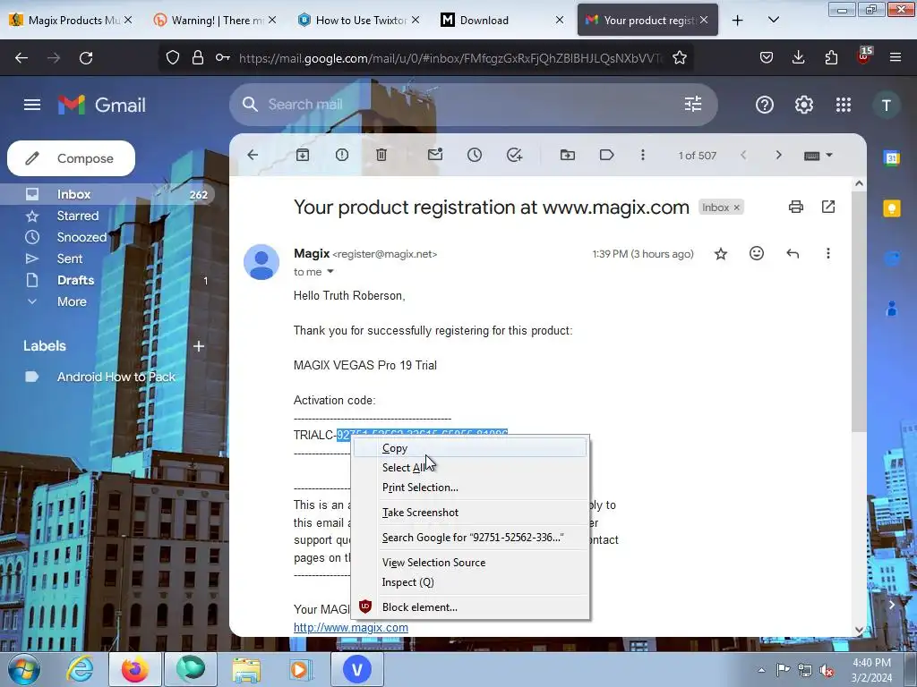Report this email as spam
917x687 pixels.
tap(342, 155)
